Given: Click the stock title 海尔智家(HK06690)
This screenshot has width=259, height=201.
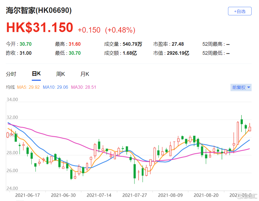Looking at the screenshot, I should click(39, 10).
